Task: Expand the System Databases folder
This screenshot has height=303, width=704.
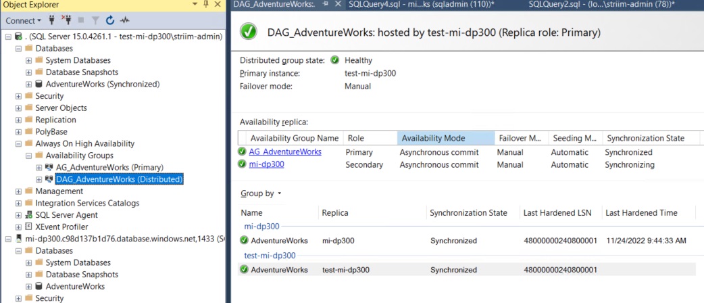Action: point(29,61)
